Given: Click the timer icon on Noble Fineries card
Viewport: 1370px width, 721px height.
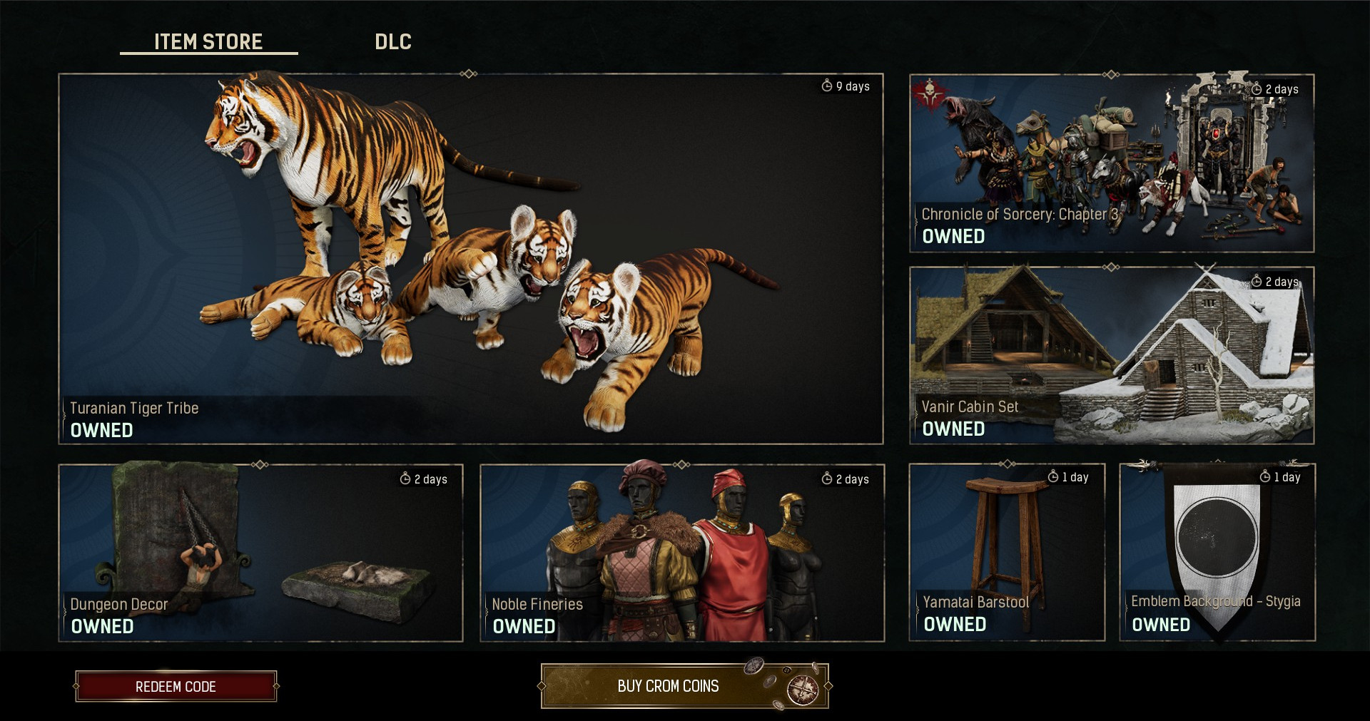Looking at the screenshot, I should coord(827,479).
